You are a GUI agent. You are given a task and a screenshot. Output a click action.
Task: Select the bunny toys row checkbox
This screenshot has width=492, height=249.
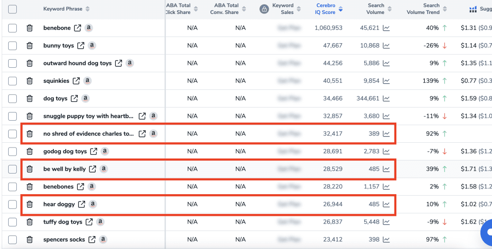pos(12,46)
